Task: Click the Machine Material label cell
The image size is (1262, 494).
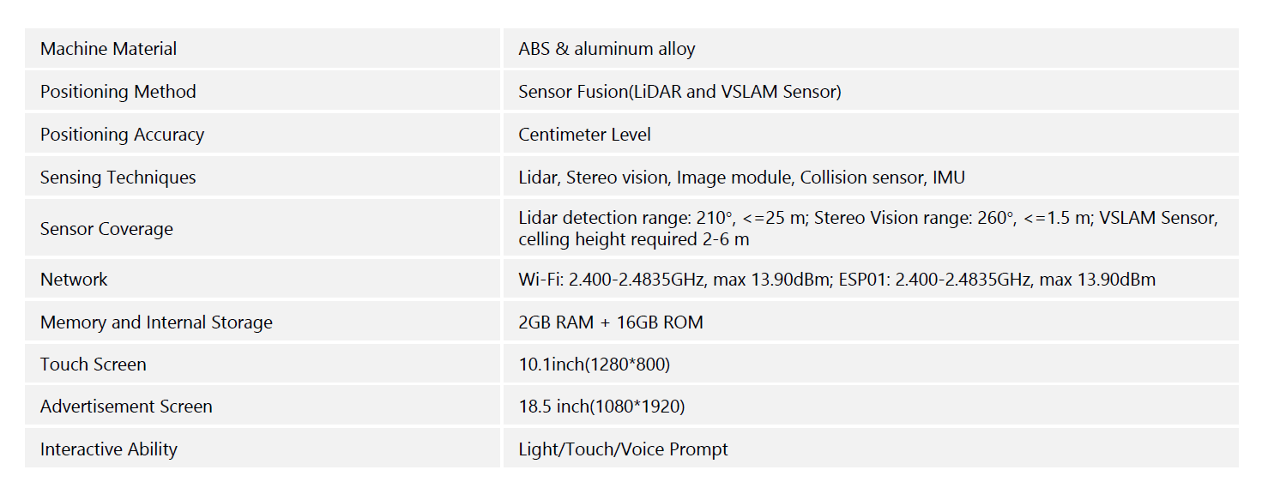Action: coord(109,49)
